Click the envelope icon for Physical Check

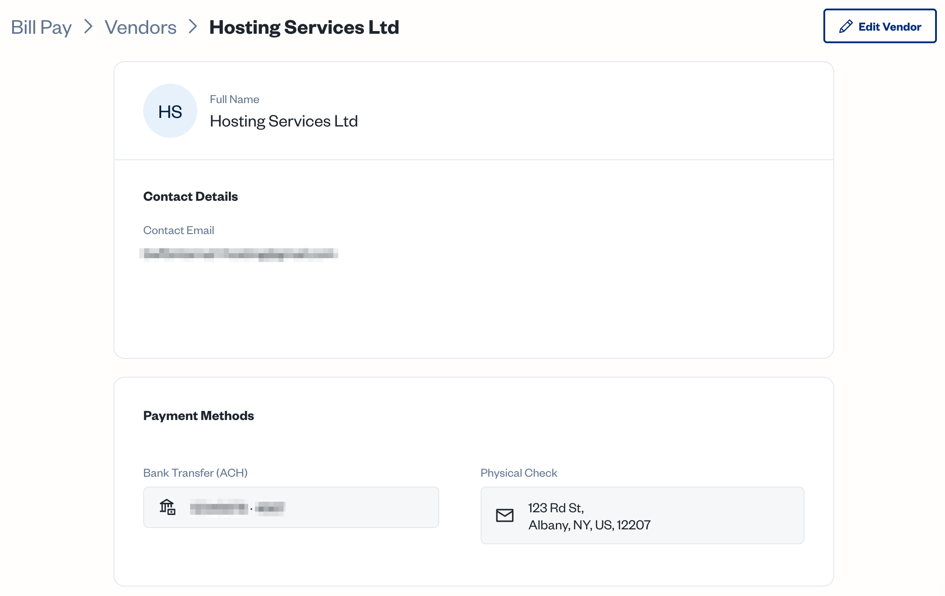pos(504,515)
